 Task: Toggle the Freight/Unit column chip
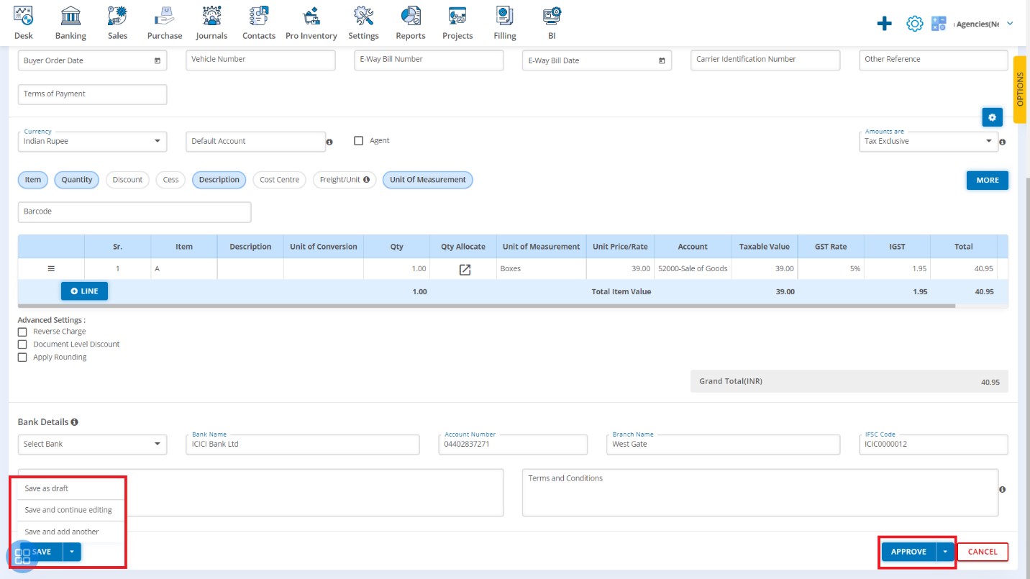[x=345, y=180]
